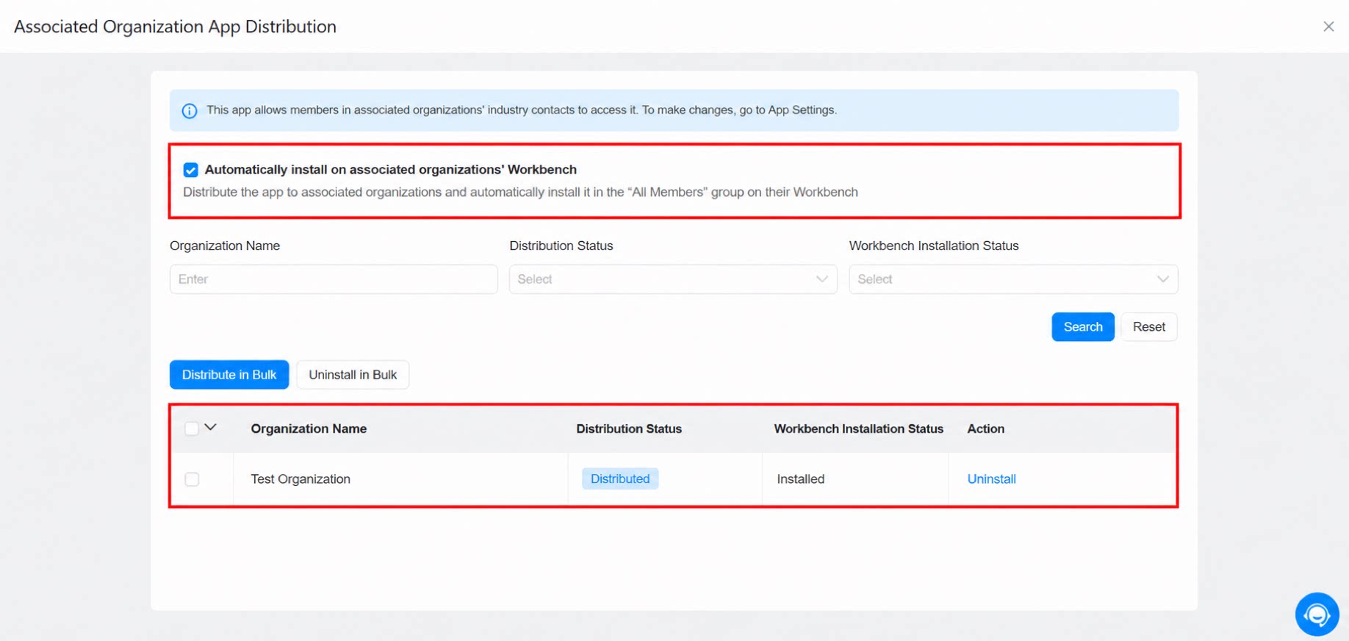Close the App Distribution dialog

tap(1328, 26)
